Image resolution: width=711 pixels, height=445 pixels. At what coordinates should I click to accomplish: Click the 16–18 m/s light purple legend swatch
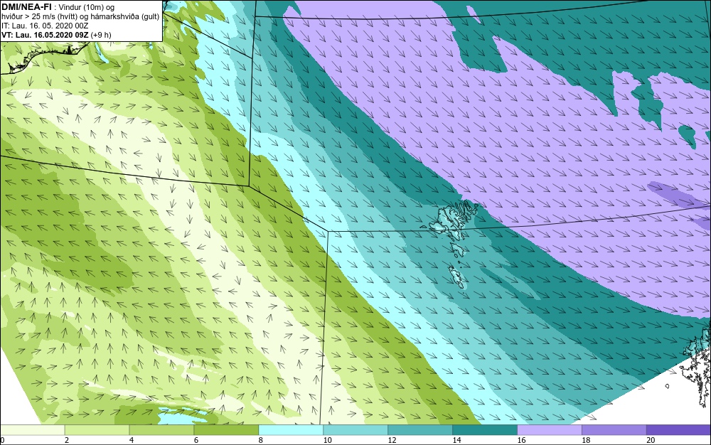coord(550,429)
